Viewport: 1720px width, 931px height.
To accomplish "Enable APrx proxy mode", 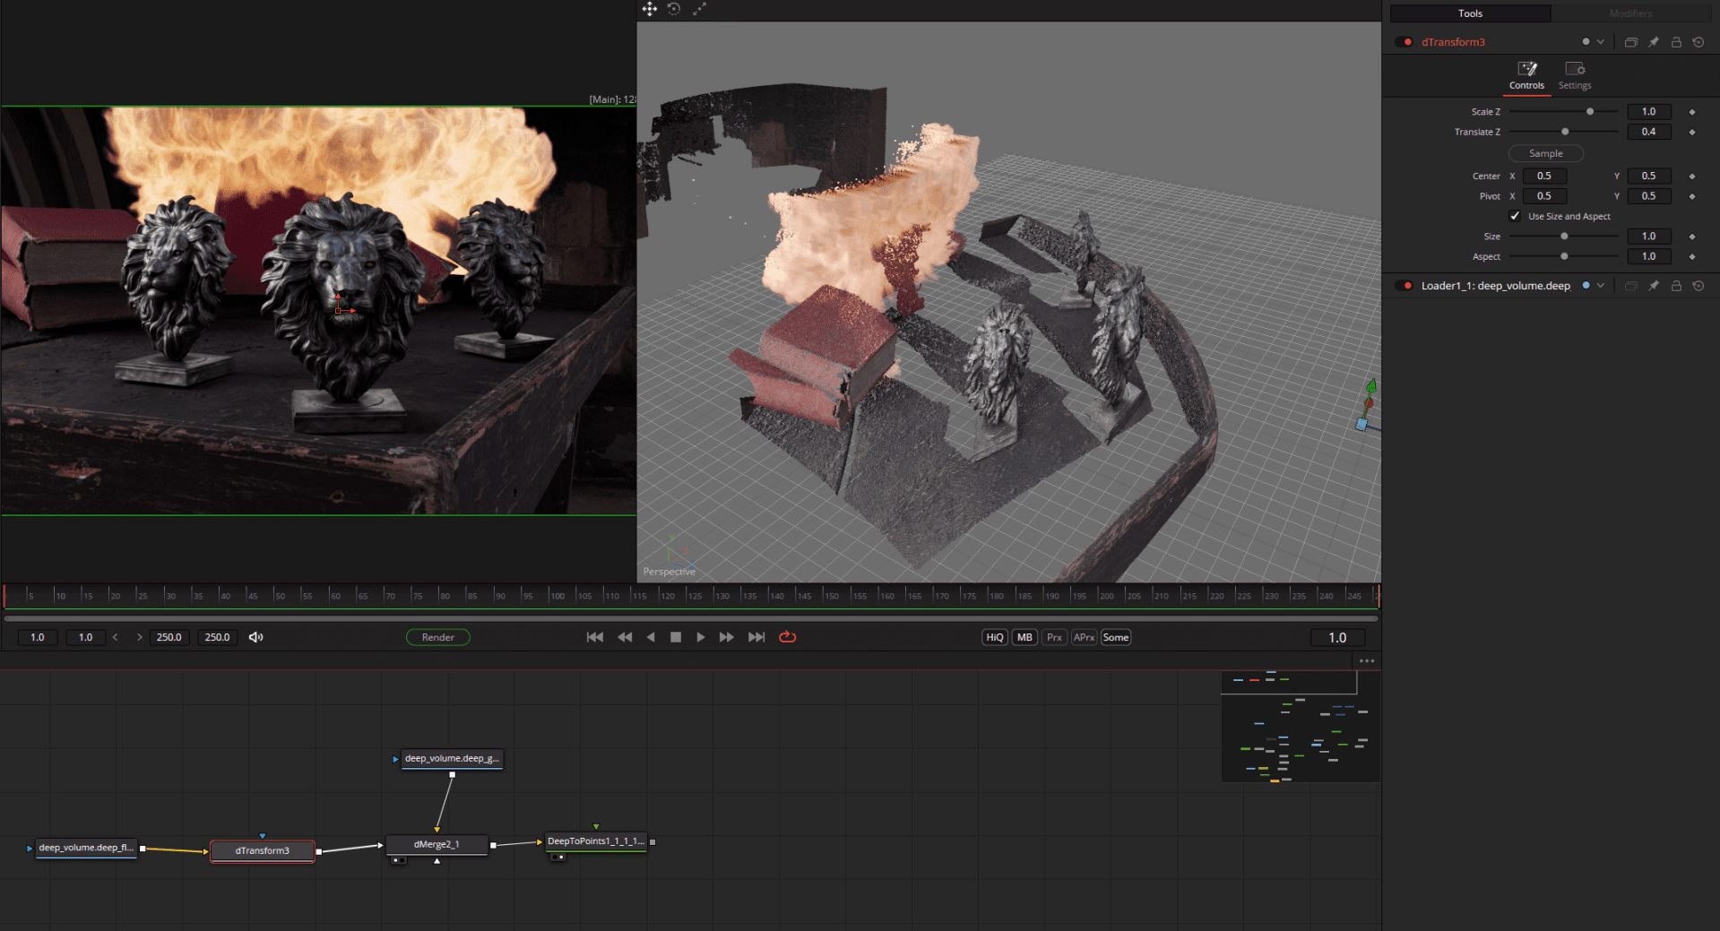I will pos(1083,637).
